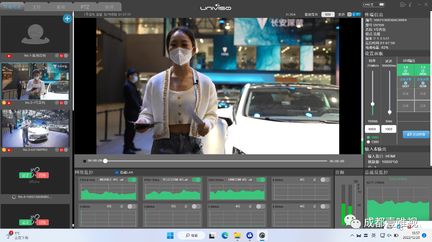Click the orange phone icon for No.3-UV100PRO
The height and width of the screenshot is (242, 432).
[4, 150]
